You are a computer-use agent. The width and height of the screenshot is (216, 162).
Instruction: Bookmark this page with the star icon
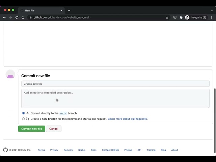point(167,18)
